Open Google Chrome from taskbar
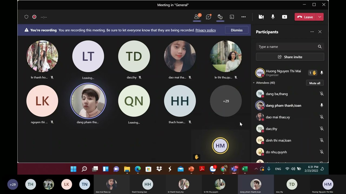This screenshot has width=346, height=194. pos(224,169)
